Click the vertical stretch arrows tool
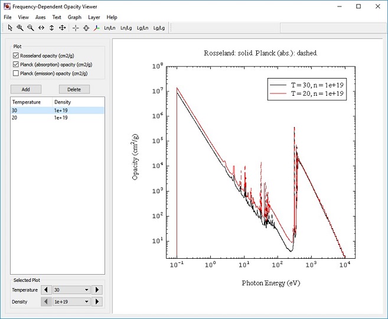388x319 pixels. 51,28
